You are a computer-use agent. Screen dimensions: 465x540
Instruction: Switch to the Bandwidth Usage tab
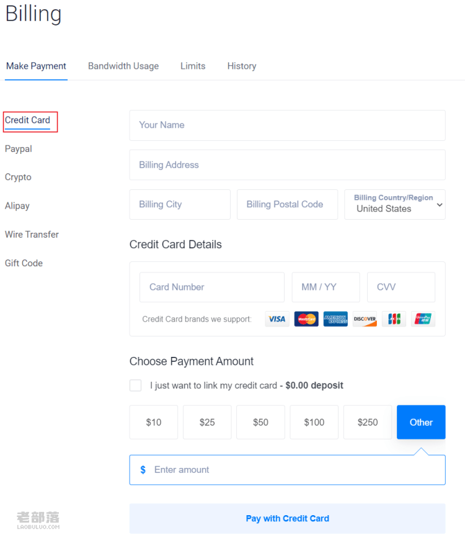(x=123, y=66)
